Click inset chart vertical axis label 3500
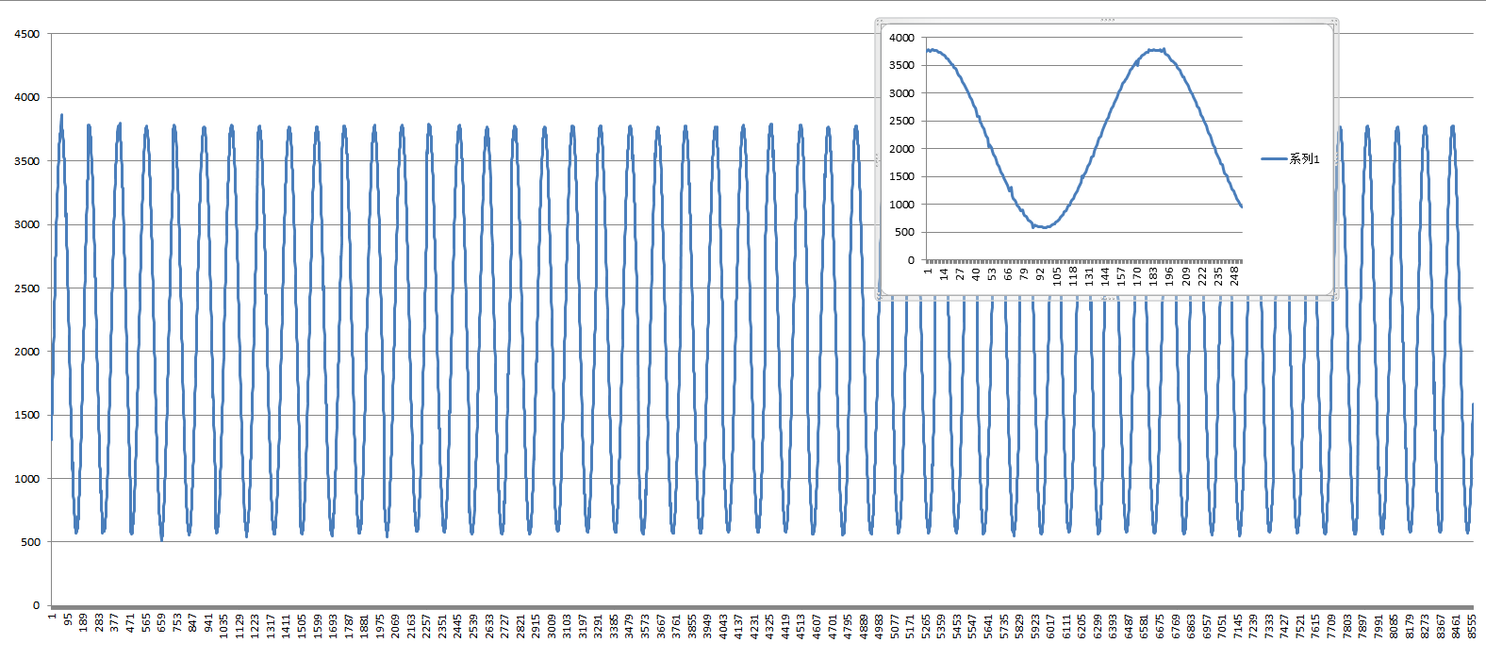Viewport: 1486px width, 659px height. tap(901, 65)
